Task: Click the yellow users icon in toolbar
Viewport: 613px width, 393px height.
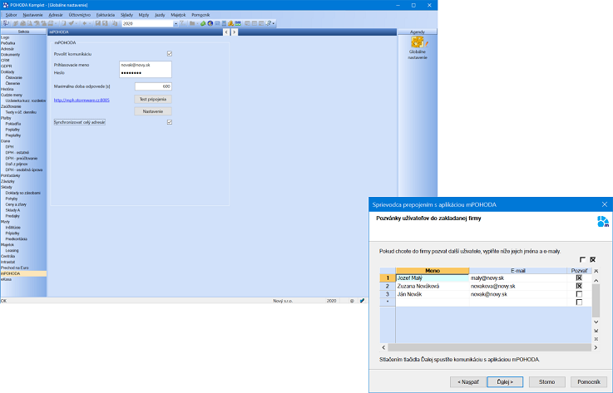Action: [x=230, y=23]
